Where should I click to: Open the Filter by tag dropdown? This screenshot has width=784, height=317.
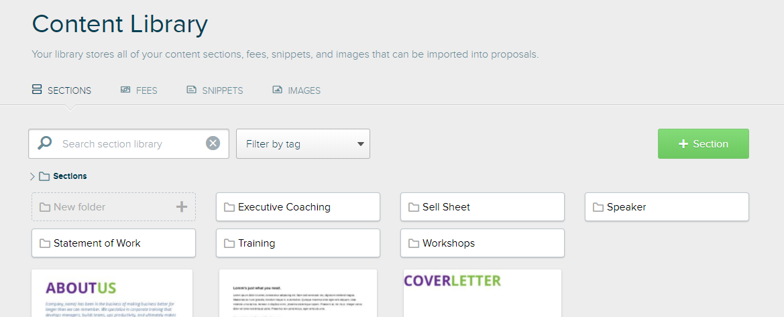pos(303,144)
